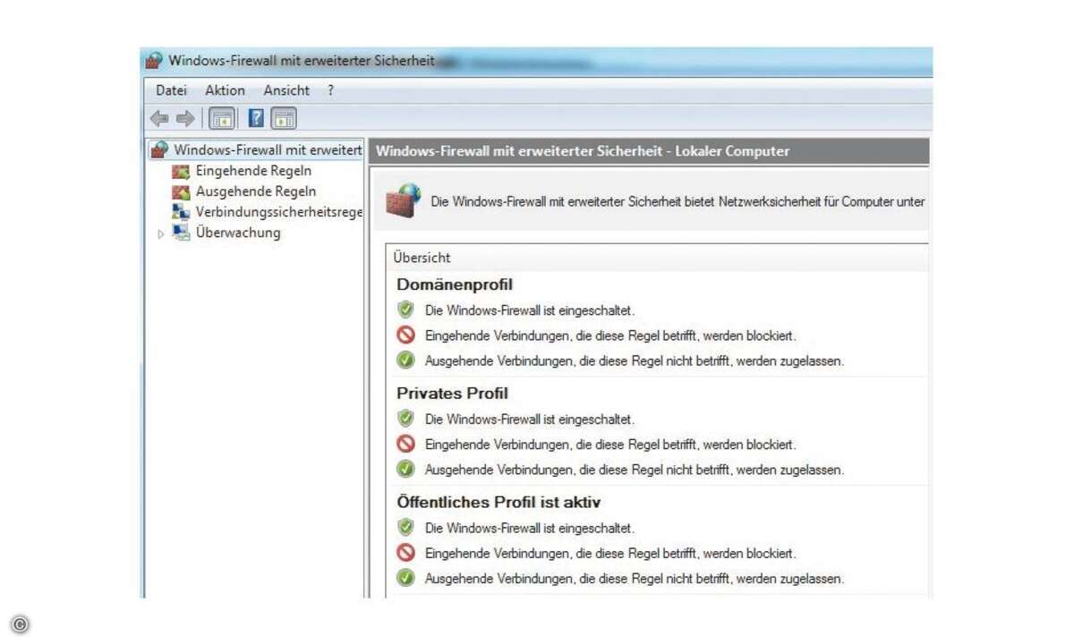Click Domänenprofil 'Ausgehende Verbindungen' allowed text
The height and width of the screenshot is (644, 1074).
pos(635,361)
